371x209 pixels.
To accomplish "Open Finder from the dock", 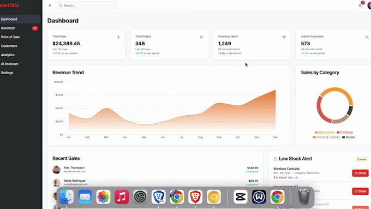I will coord(67,196).
